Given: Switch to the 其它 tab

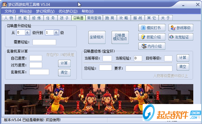Looking at the screenshot, I should pos(152,18).
